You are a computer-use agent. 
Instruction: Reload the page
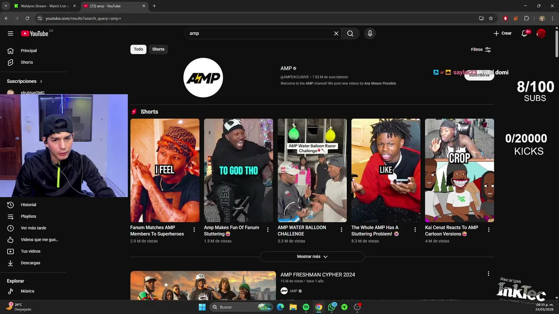tap(27, 18)
